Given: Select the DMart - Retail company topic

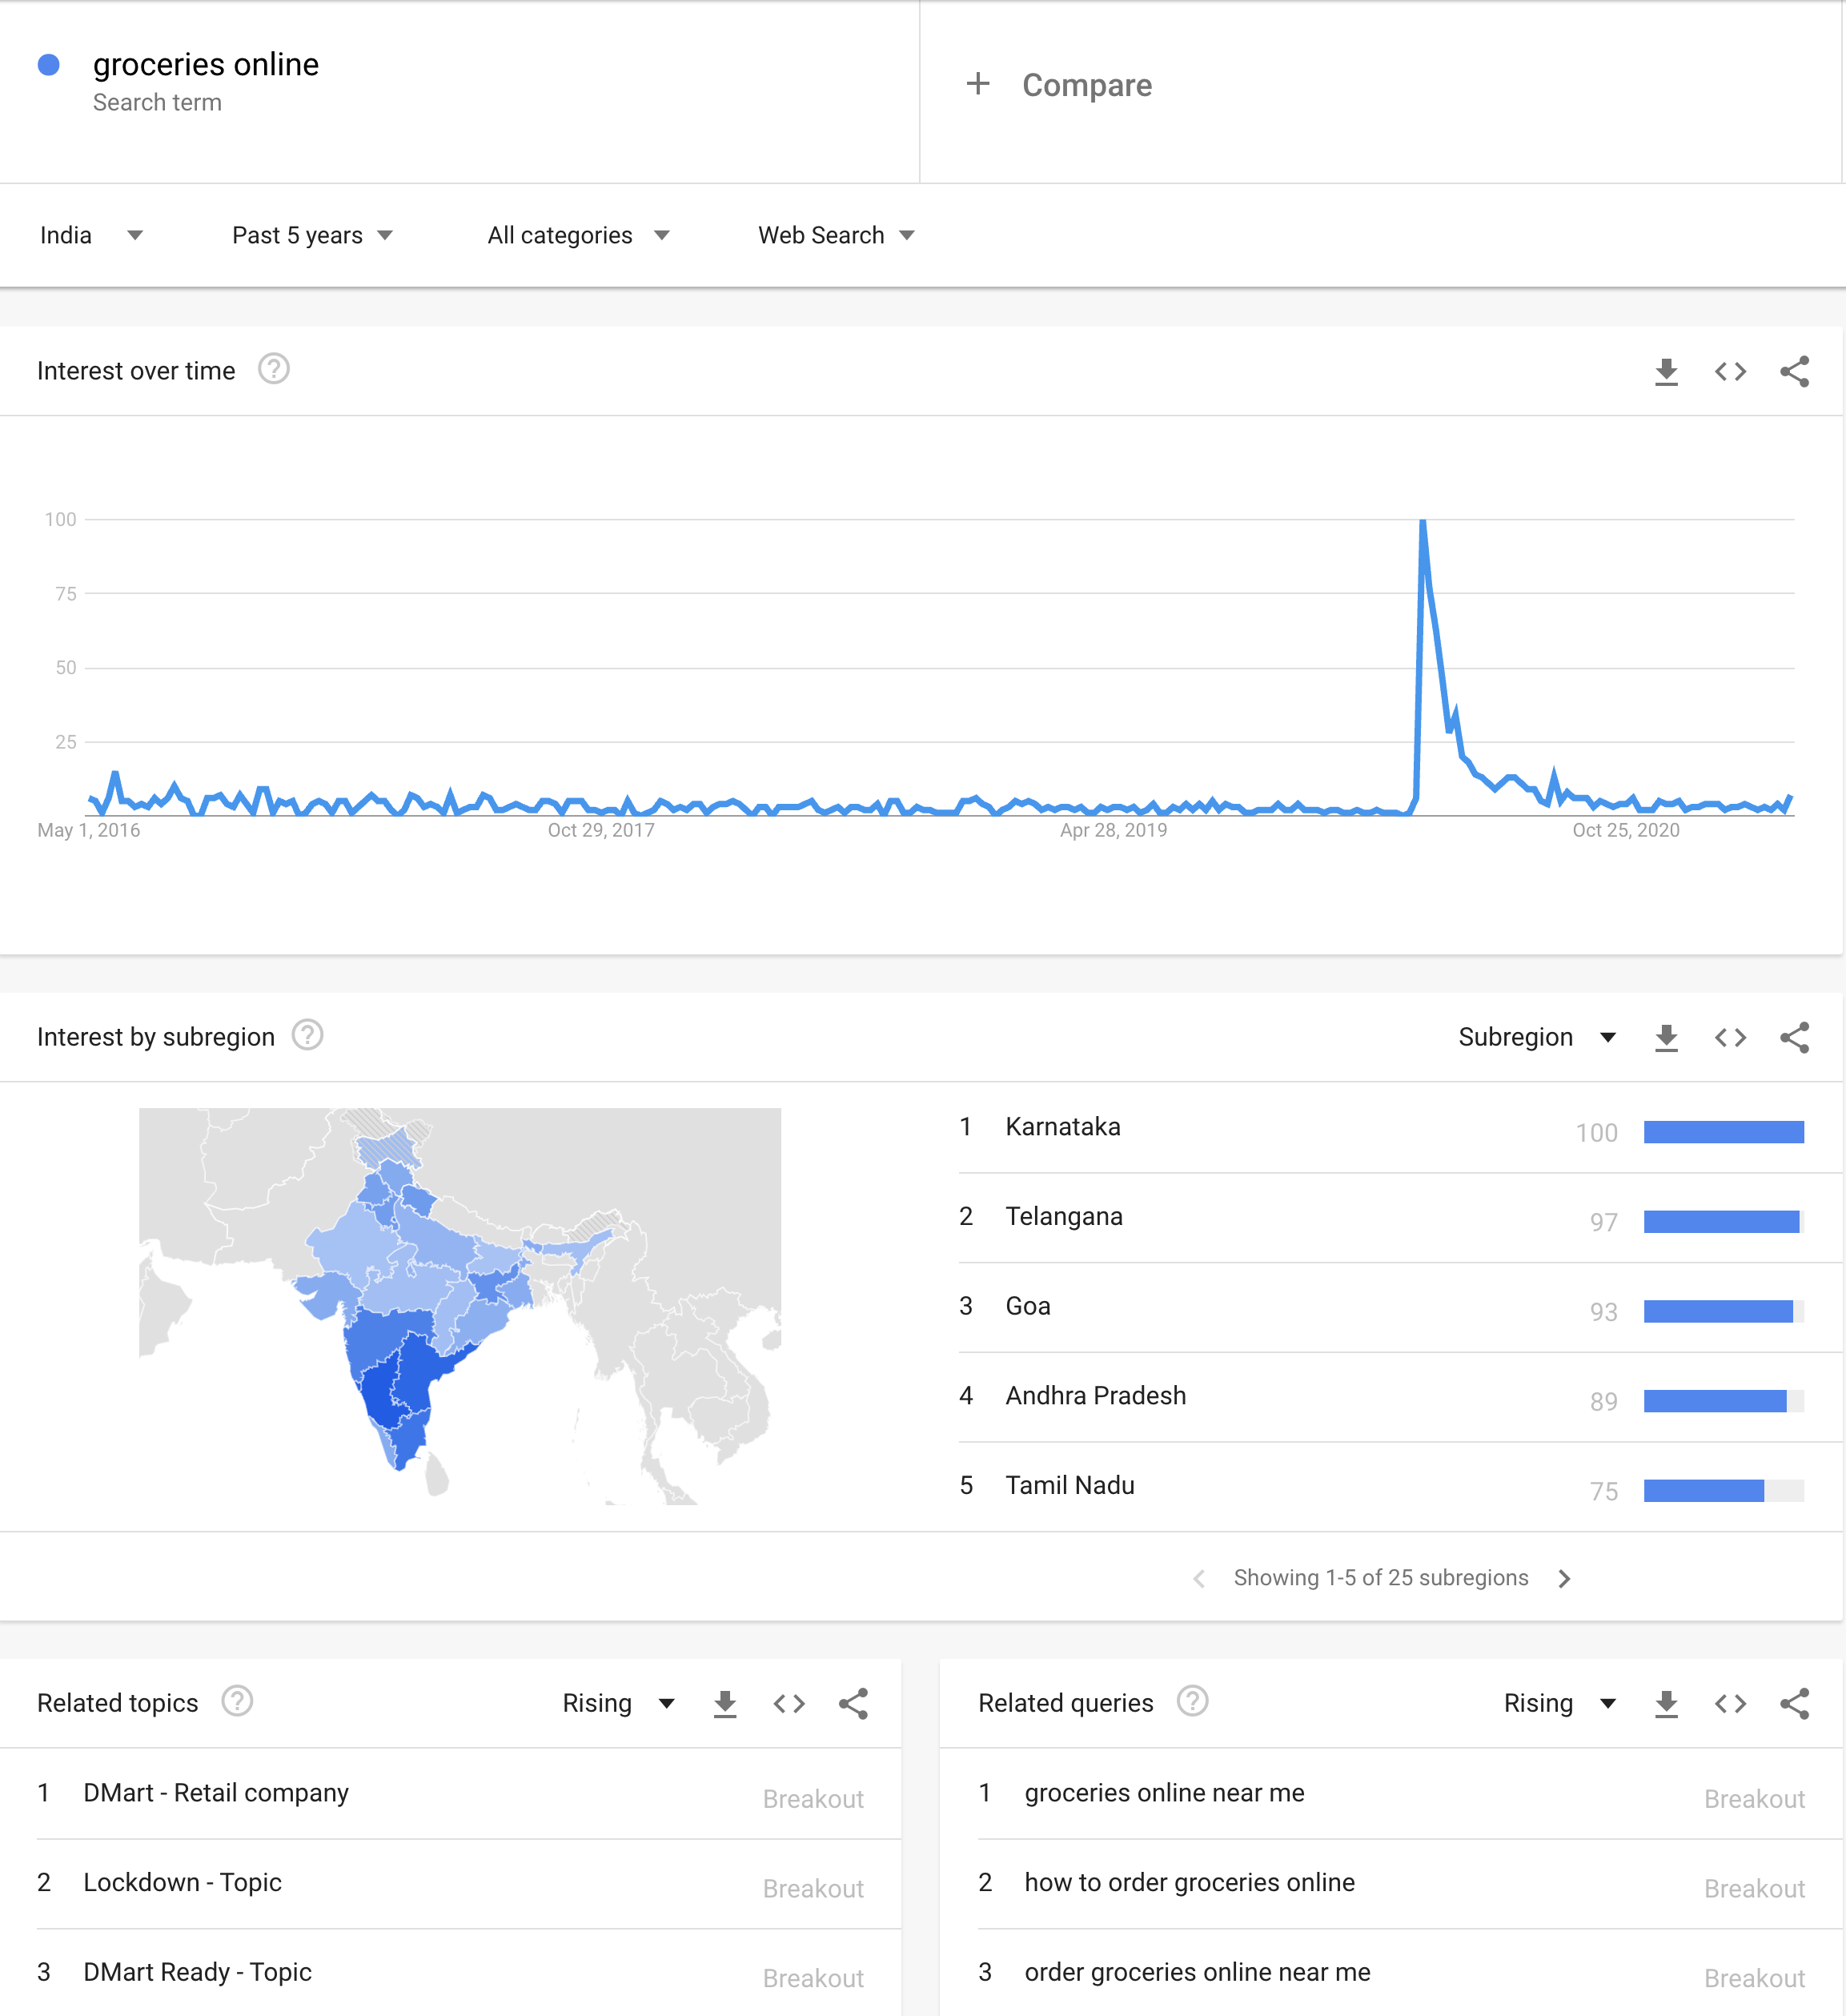Looking at the screenshot, I should [x=216, y=1793].
